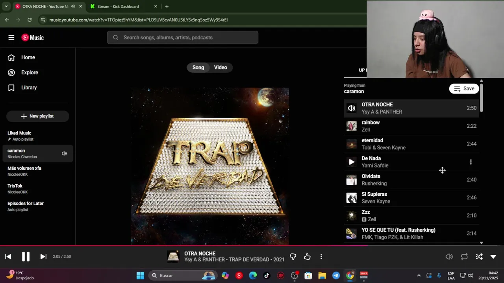Open more options for De Nada
The image size is (504, 283).
tap(471, 162)
